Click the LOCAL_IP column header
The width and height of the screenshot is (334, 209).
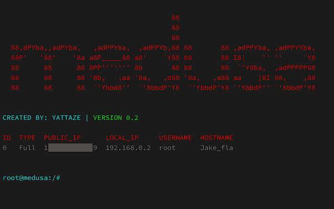coord(122,138)
